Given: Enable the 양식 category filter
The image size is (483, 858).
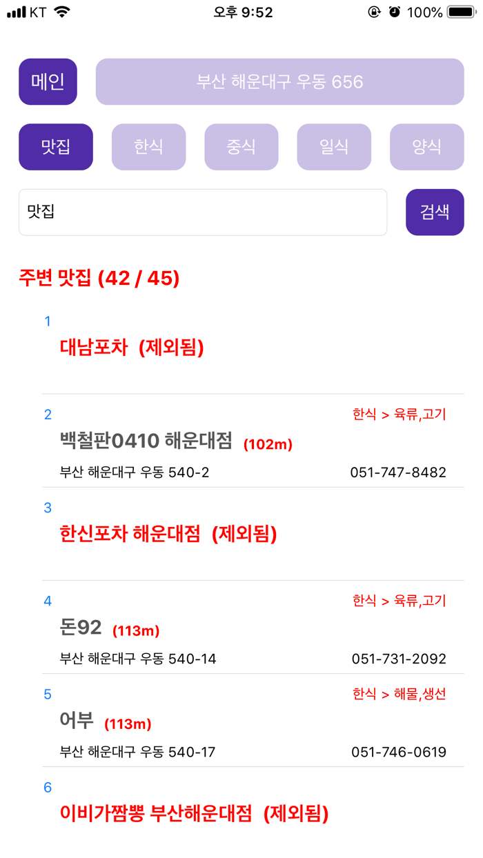Looking at the screenshot, I should pos(426,146).
